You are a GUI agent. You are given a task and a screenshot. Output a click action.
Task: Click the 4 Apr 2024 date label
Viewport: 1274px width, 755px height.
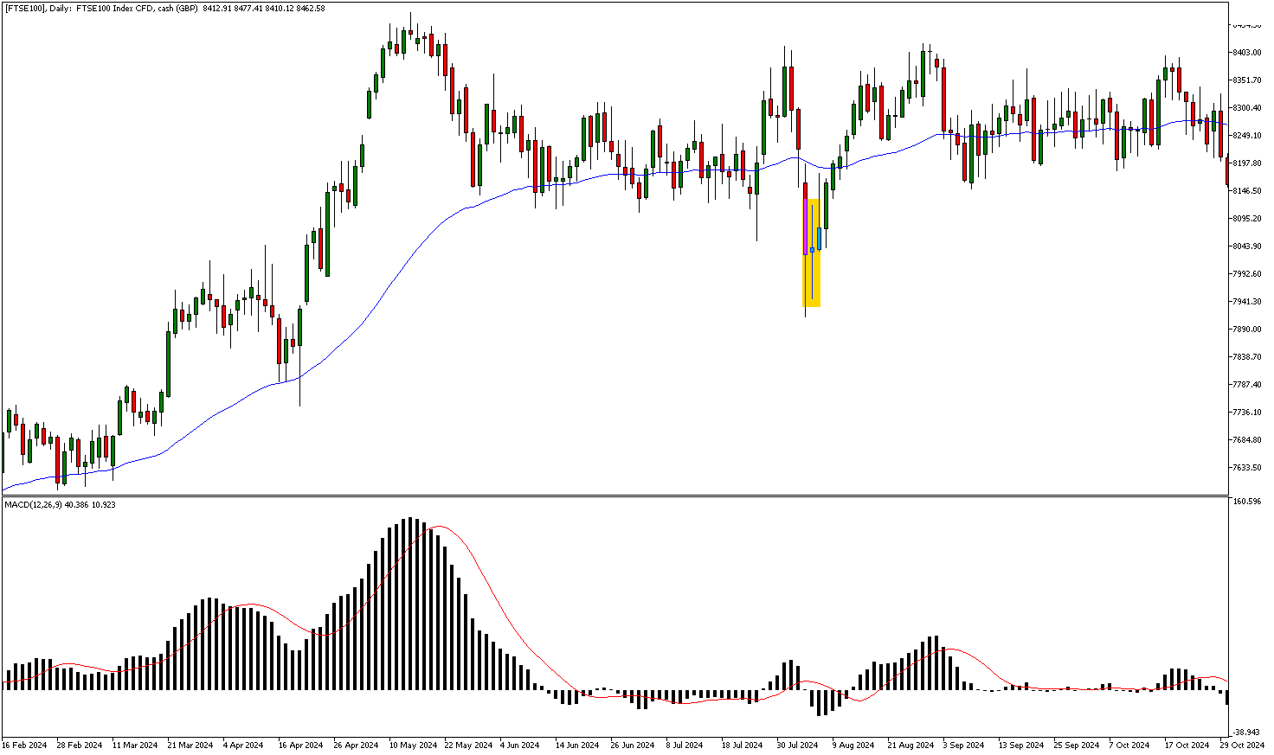(243, 745)
